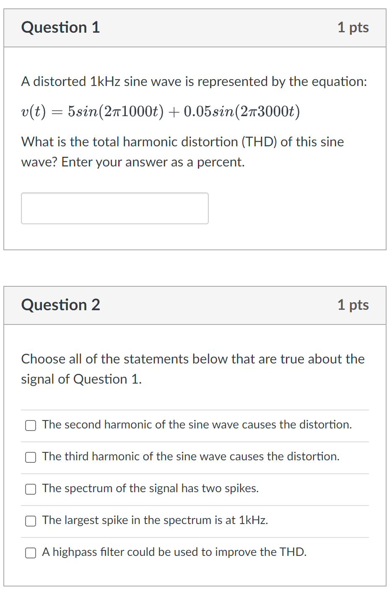
Task: Check 'The second harmonic causes the distortion'
Action: click(x=30, y=425)
